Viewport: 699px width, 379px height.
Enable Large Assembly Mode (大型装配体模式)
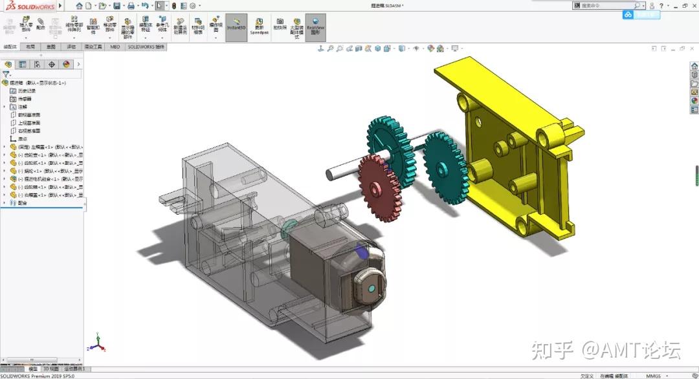pos(297,27)
